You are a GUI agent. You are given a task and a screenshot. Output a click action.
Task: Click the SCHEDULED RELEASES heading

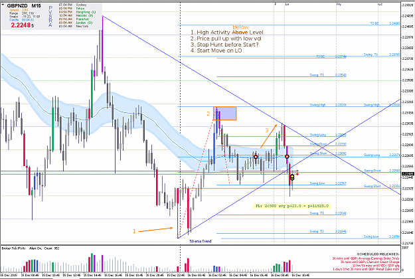(x=378, y=254)
